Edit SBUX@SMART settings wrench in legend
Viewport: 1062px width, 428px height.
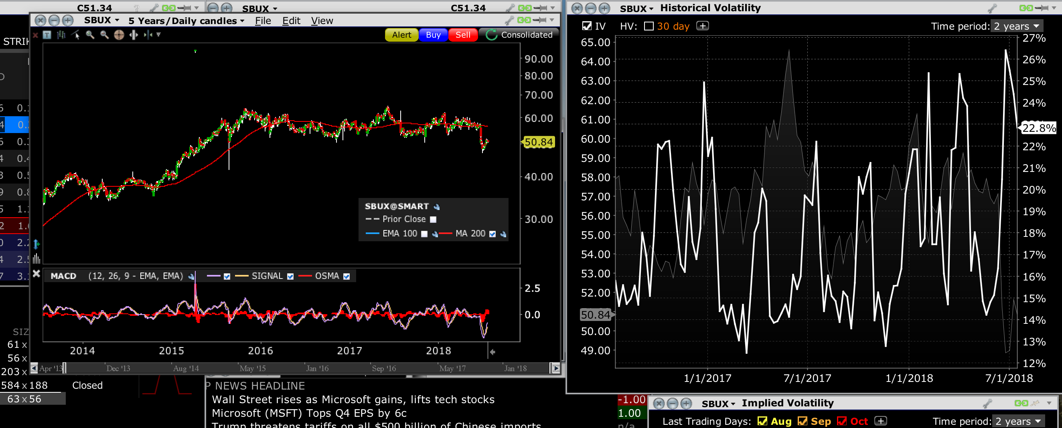[x=437, y=207]
